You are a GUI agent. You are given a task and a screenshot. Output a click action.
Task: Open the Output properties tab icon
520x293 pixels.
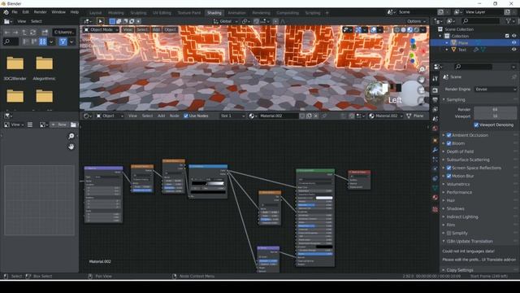[x=435, y=99]
